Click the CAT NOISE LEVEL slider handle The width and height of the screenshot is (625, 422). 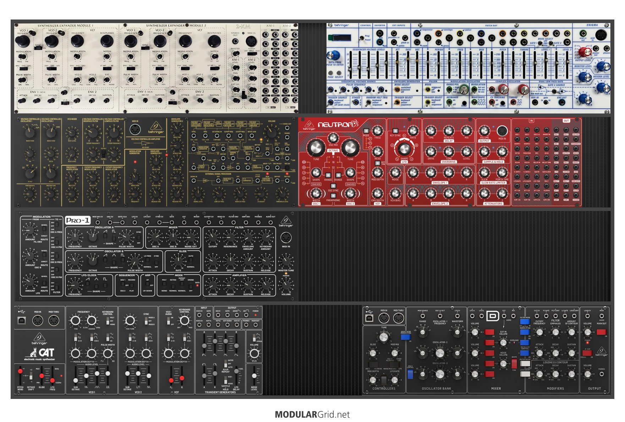254,376
